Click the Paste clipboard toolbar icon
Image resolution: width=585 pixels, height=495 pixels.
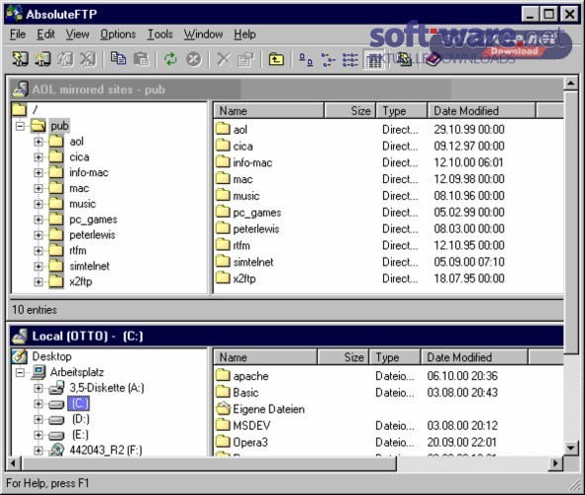[x=142, y=59]
